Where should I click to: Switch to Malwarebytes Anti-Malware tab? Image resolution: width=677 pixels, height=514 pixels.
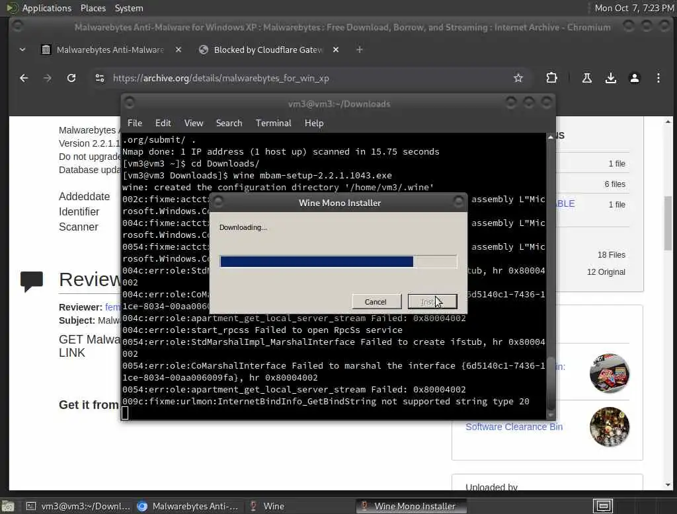(x=110, y=50)
